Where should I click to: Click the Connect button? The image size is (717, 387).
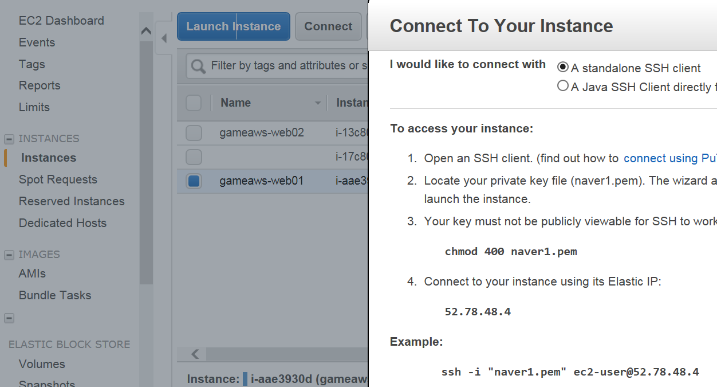click(328, 26)
